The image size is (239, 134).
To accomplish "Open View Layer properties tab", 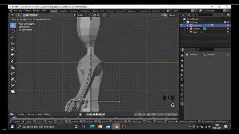I will coord(182,70).
